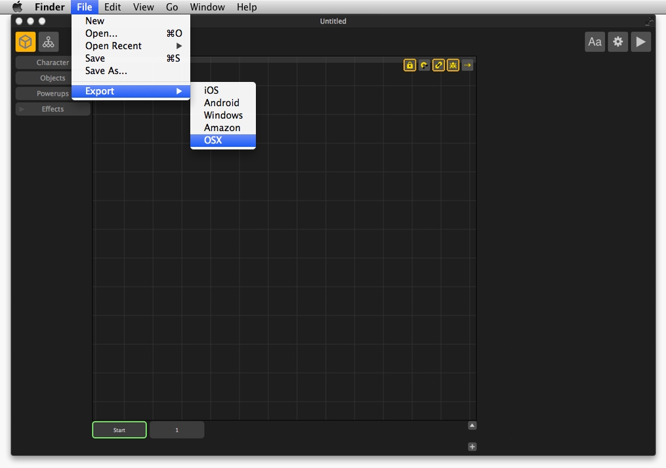Click the yellow arrow icon on canvas toolbar
Viewport: 666px width, 468px height.
coord(467,65)
